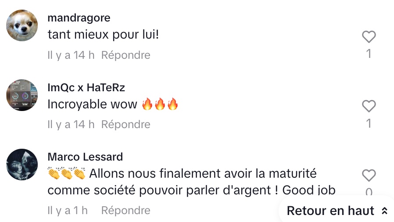The image size is (394, 222).
Task: Click the double chevron up icon
Action: tap(384, 211)
